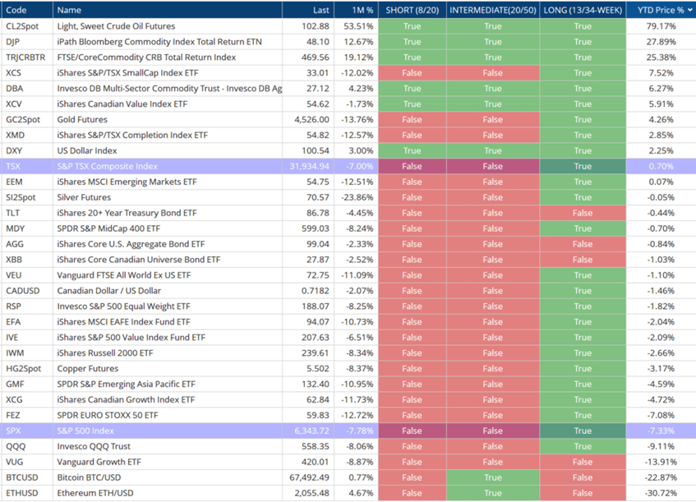The width and height of the screenshot is (696, 502).
Task: Click the Gold Futures name
Action: tap(82, 119)
